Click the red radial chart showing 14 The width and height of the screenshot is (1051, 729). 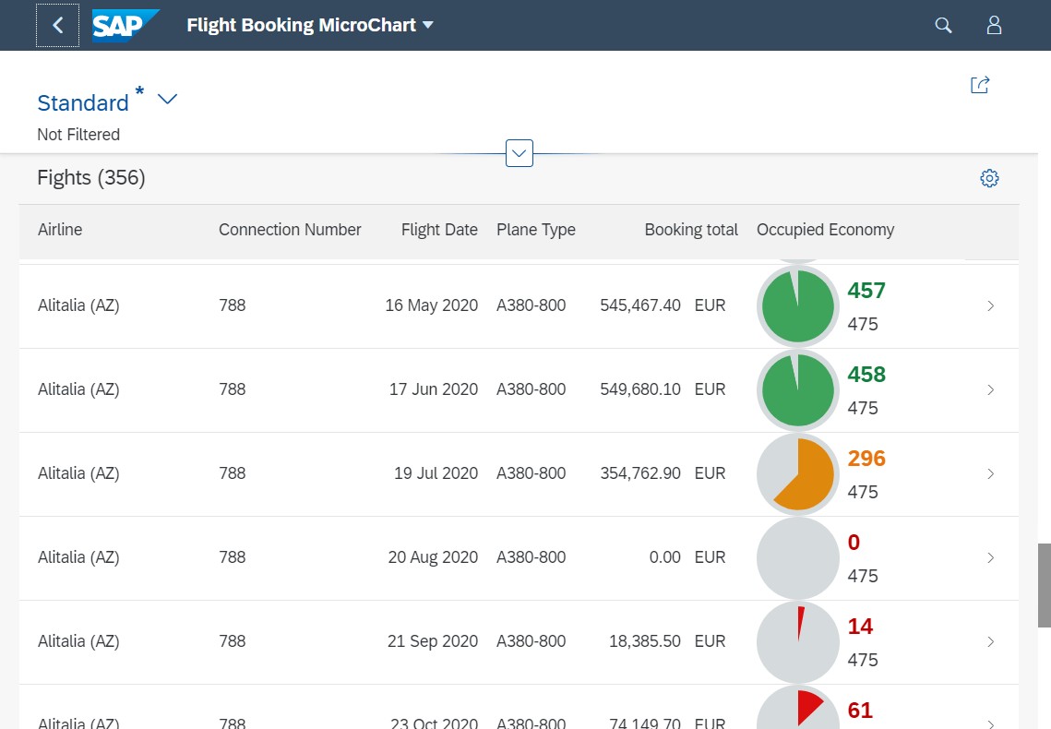797,641
